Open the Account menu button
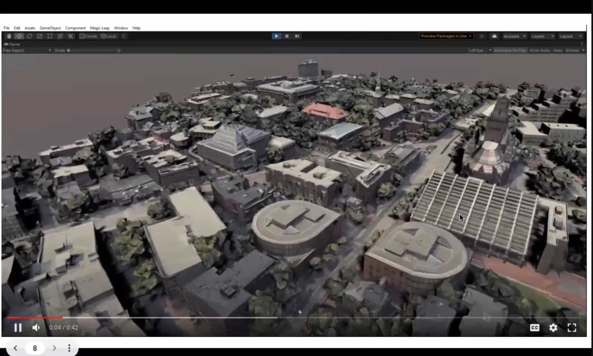 512,36
